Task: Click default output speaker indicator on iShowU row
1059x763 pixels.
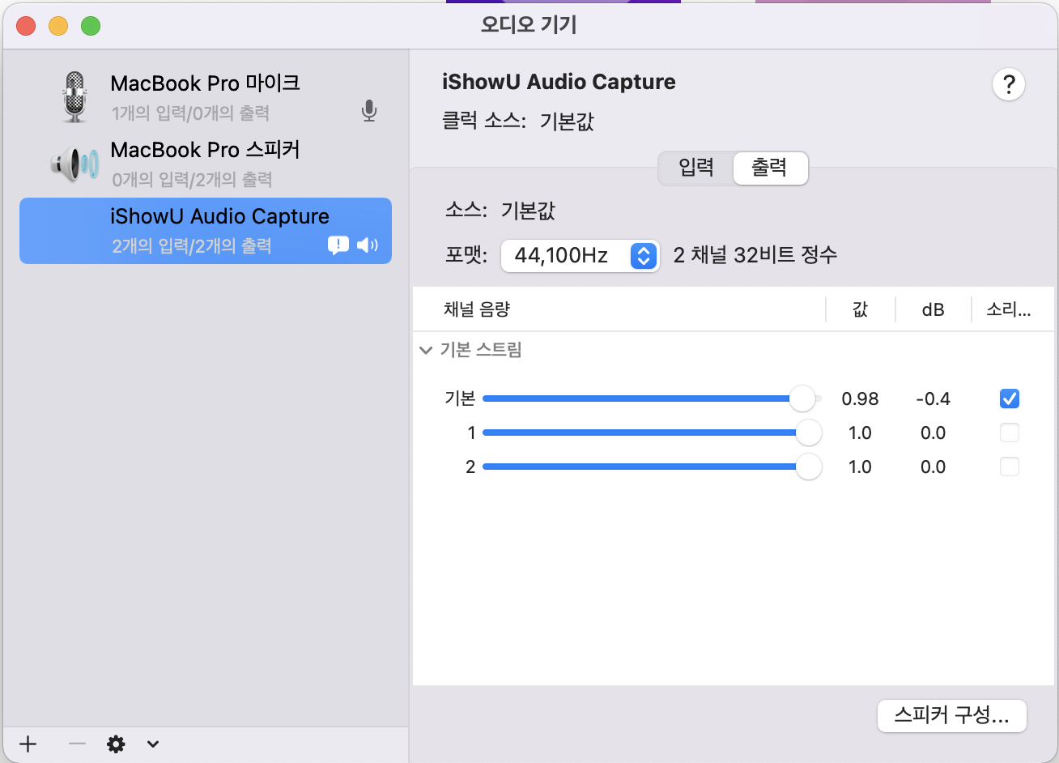Action: click(368, 245)
